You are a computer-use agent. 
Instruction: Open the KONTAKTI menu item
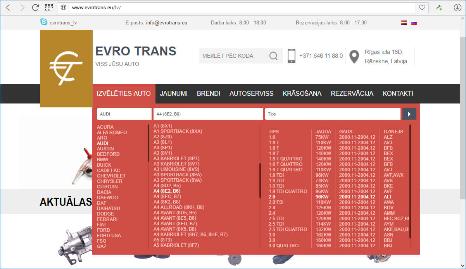[x=398, y=93]
